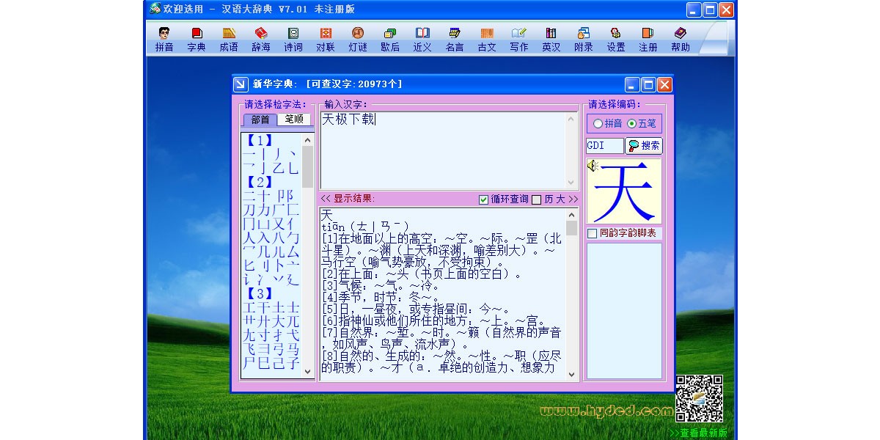Open the 歇后 sayings module
880x440 pixels.
click(x=390, y=40)
